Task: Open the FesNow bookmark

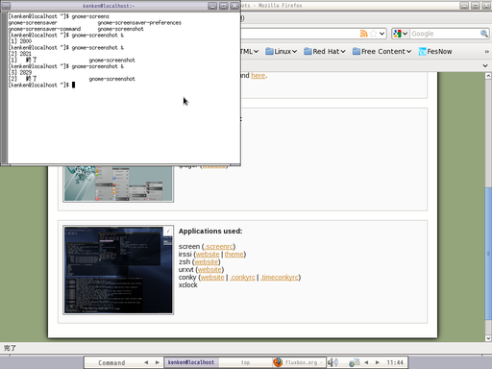Action: pyautogui.click(x=435, y=51)
